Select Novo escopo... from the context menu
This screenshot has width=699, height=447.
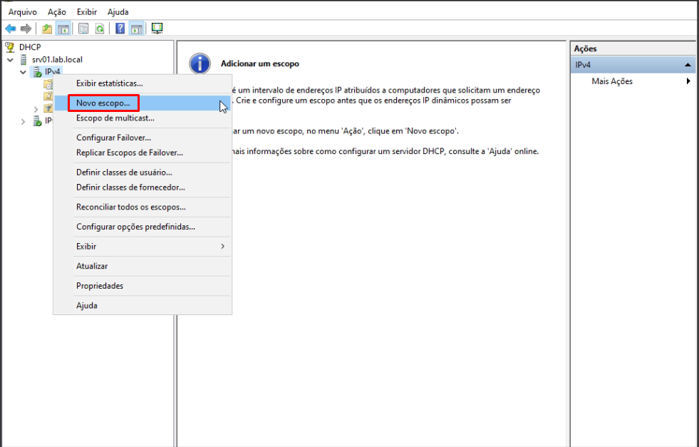(103, 103)
